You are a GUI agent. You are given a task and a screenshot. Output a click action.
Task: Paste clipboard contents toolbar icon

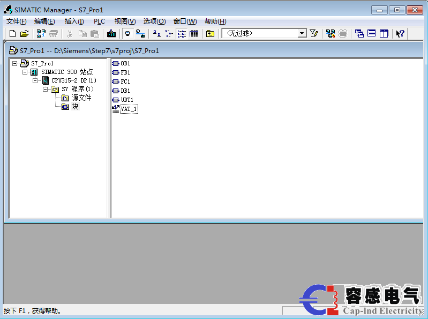coord(94,34)
